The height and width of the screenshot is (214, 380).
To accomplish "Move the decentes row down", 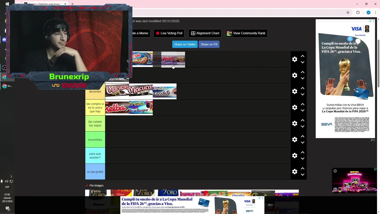I will 303,94.
